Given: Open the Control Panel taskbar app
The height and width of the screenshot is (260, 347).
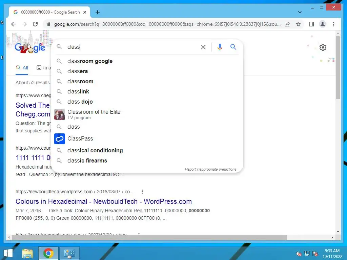Looking at the screenshot, I should pos(69,253).
